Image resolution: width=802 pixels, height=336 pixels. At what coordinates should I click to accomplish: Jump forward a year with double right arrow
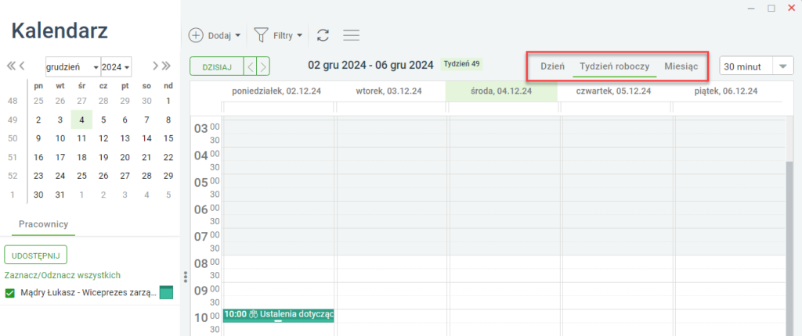(x=166, y=66)
